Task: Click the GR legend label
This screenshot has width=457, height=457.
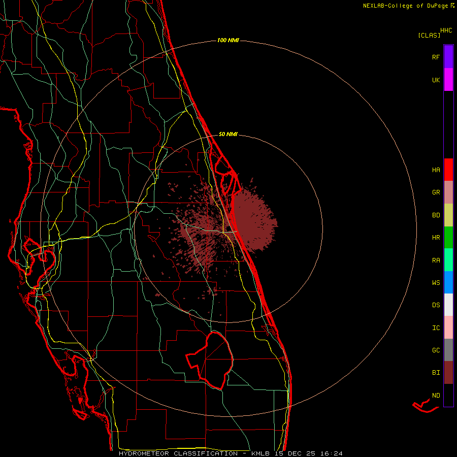Action: pyautogui.click(x=436, y=192)
